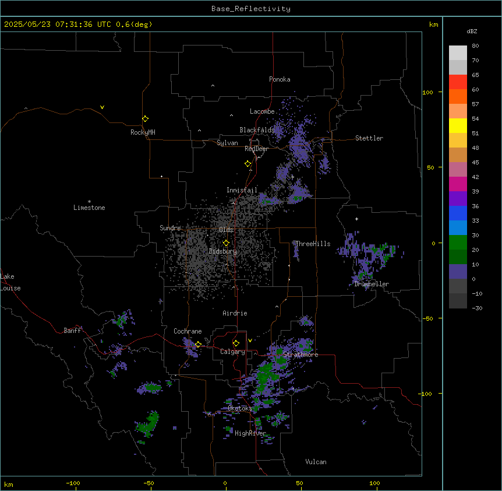
Task: Click the Okotoks label
Action: click(x=240, y=408)
